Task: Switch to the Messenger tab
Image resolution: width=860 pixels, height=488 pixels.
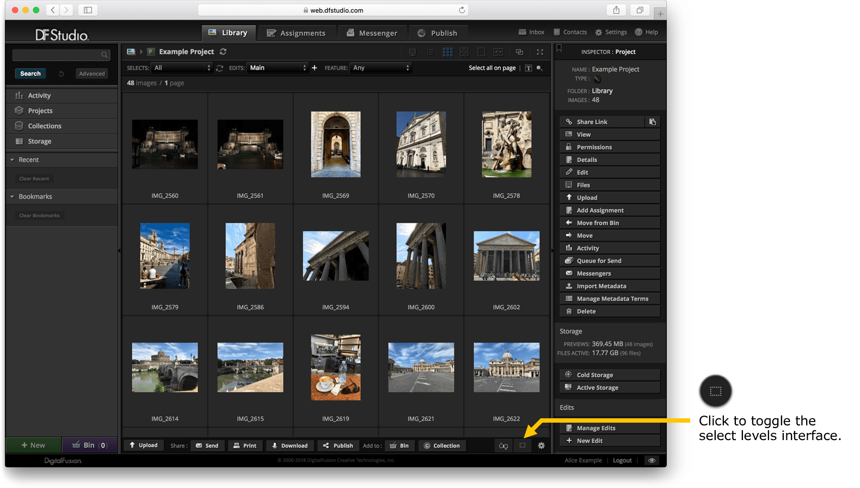Action: 372,33
